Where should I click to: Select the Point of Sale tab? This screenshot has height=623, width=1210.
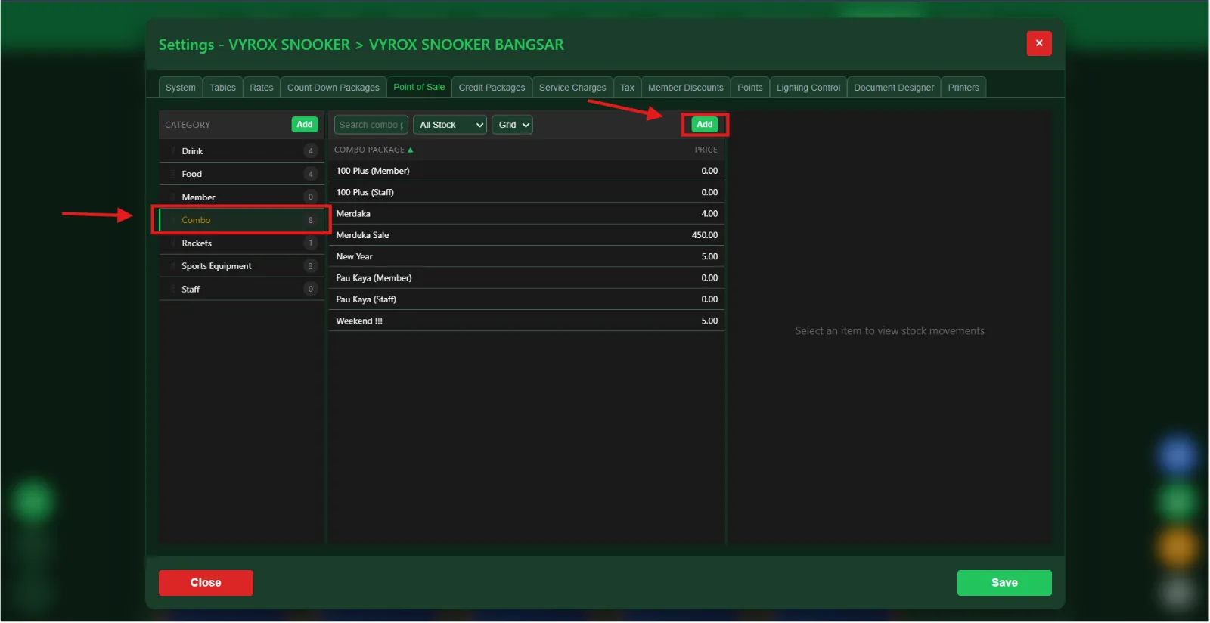point(419,87)
